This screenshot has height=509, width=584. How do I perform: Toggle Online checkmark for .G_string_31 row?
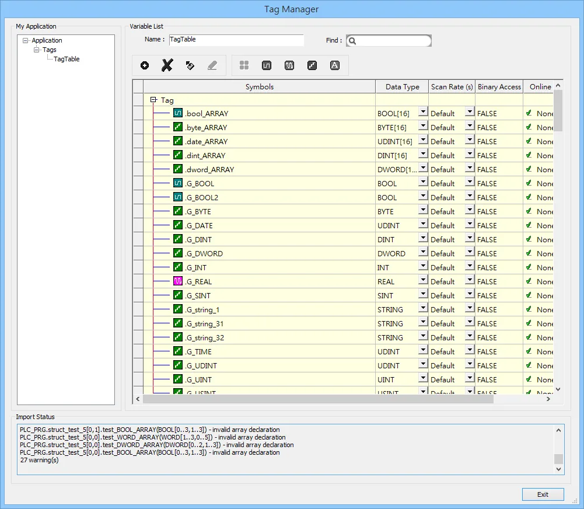coord(529,323)
